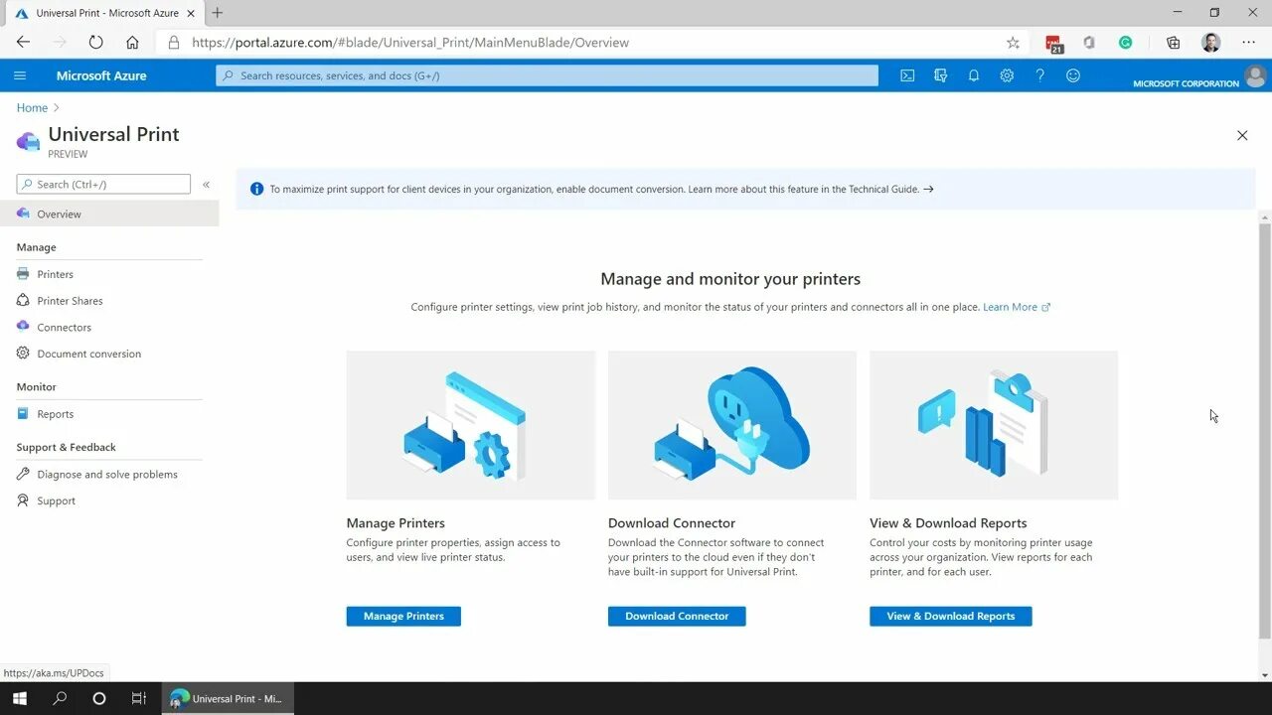Open portal Settings gear icon

coord(1007,75)
